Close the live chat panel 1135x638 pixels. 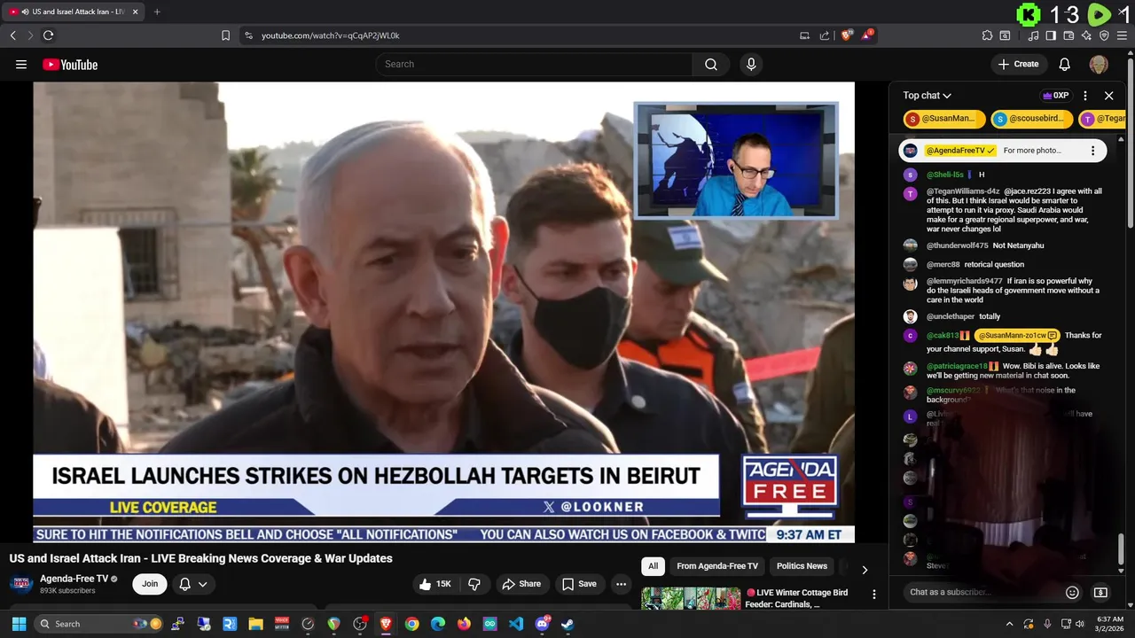[x=1108, y=96]
